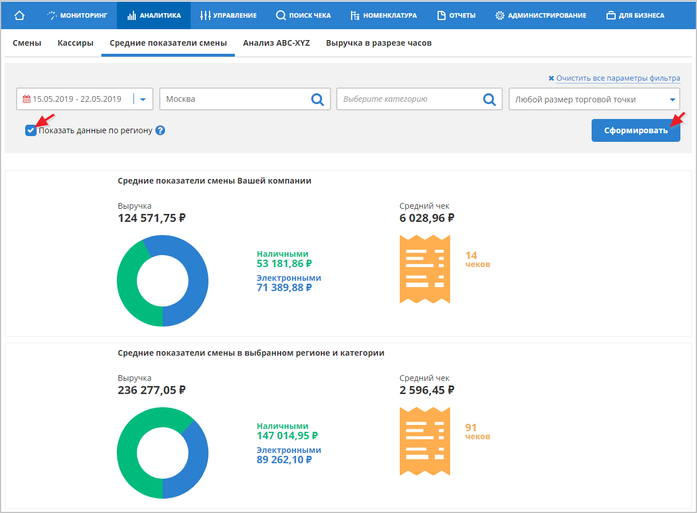Click the company average receipt icon
697x513 pixels.
click(x=424, y=269)
